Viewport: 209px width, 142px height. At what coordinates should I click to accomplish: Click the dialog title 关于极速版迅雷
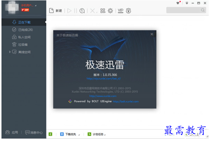[67, 35]
